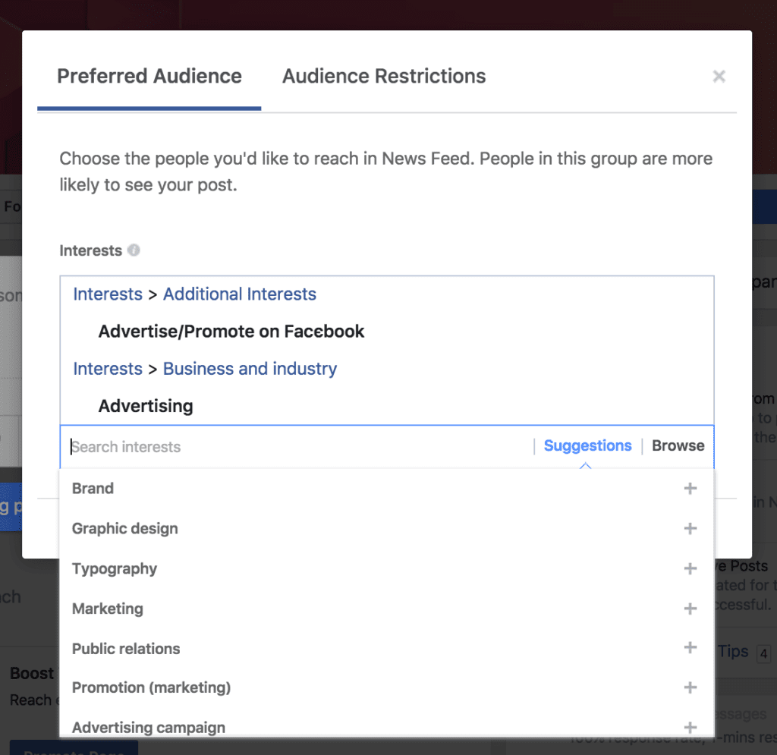
Task: Select the Advertise/Promote on Facebook interest
Action: (x=231, y=332)
